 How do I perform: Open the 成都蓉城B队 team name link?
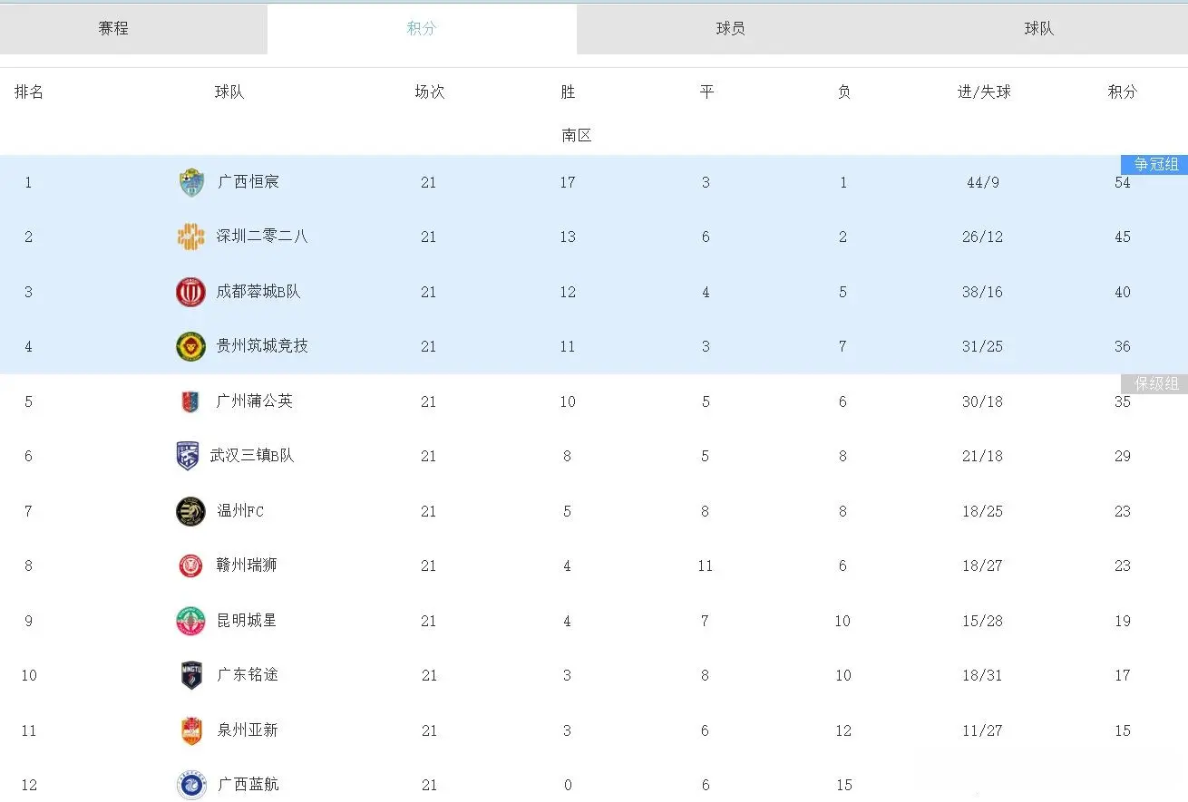[x=258, y=292]
